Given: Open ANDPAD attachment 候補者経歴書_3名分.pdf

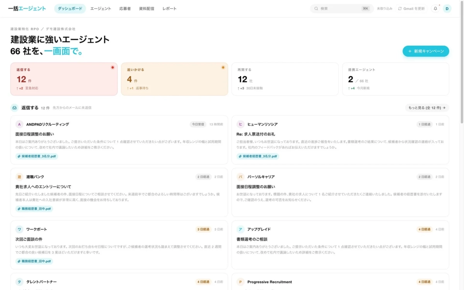Looking at the screenshot, I should coord(37,156).
